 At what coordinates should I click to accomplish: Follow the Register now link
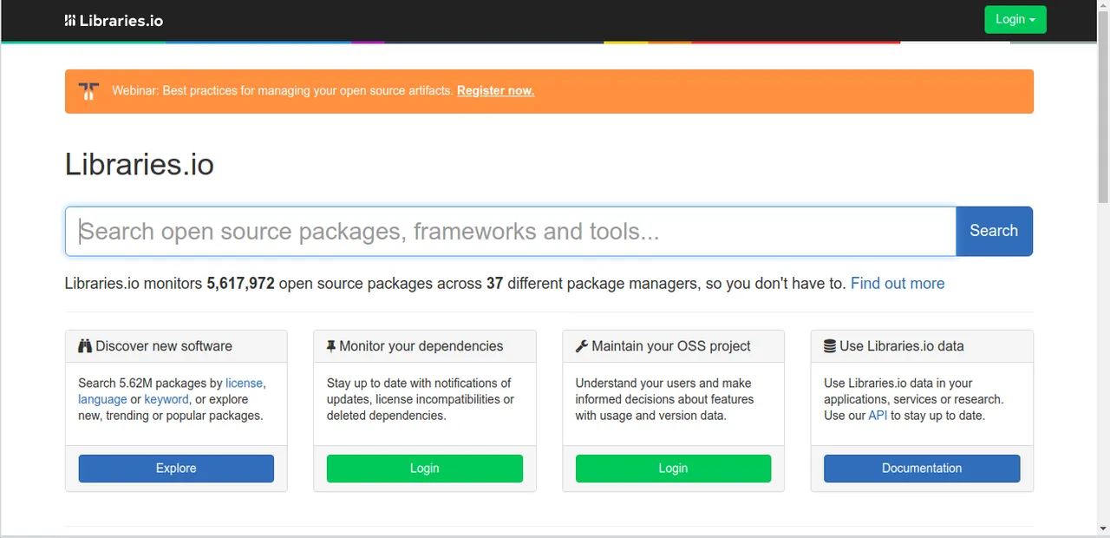tap(495, 90)
